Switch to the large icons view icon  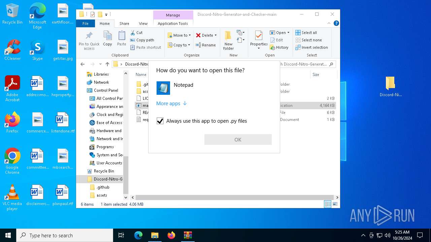(x=335, y=204)
